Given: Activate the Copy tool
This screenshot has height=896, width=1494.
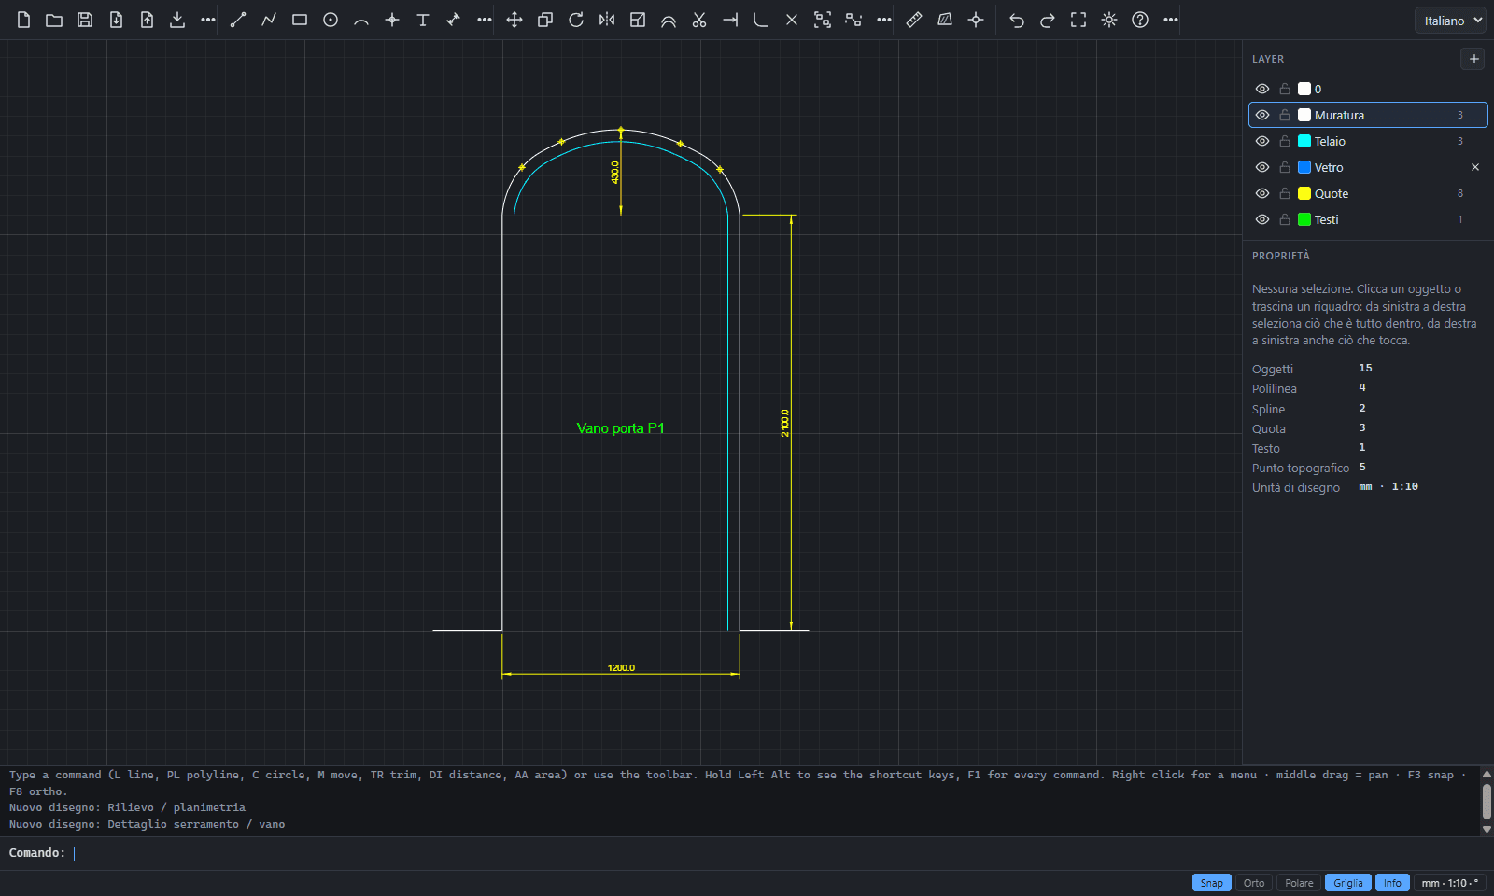Looking at the screenshot, I should pos(545,20).
